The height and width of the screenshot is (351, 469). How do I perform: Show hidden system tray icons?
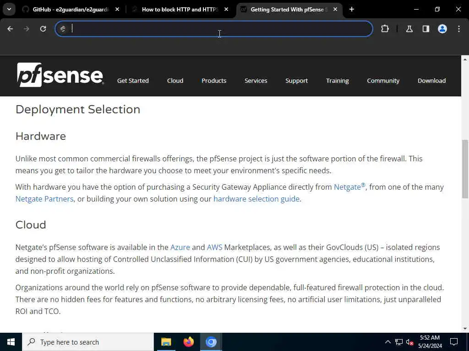[387, 342]
